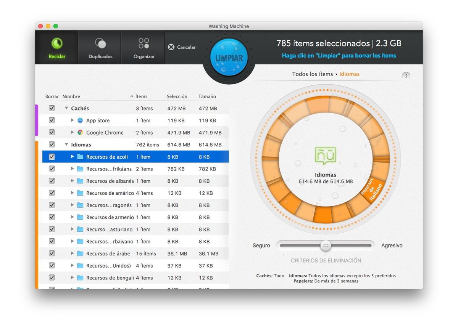Collapse the Idiomas section triangle

point(66,144)
